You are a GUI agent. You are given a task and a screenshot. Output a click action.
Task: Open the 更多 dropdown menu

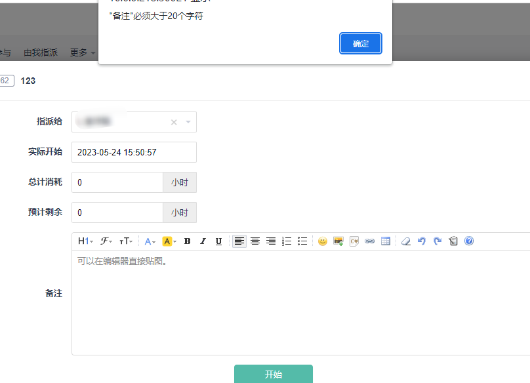click(x=83, y=52)
